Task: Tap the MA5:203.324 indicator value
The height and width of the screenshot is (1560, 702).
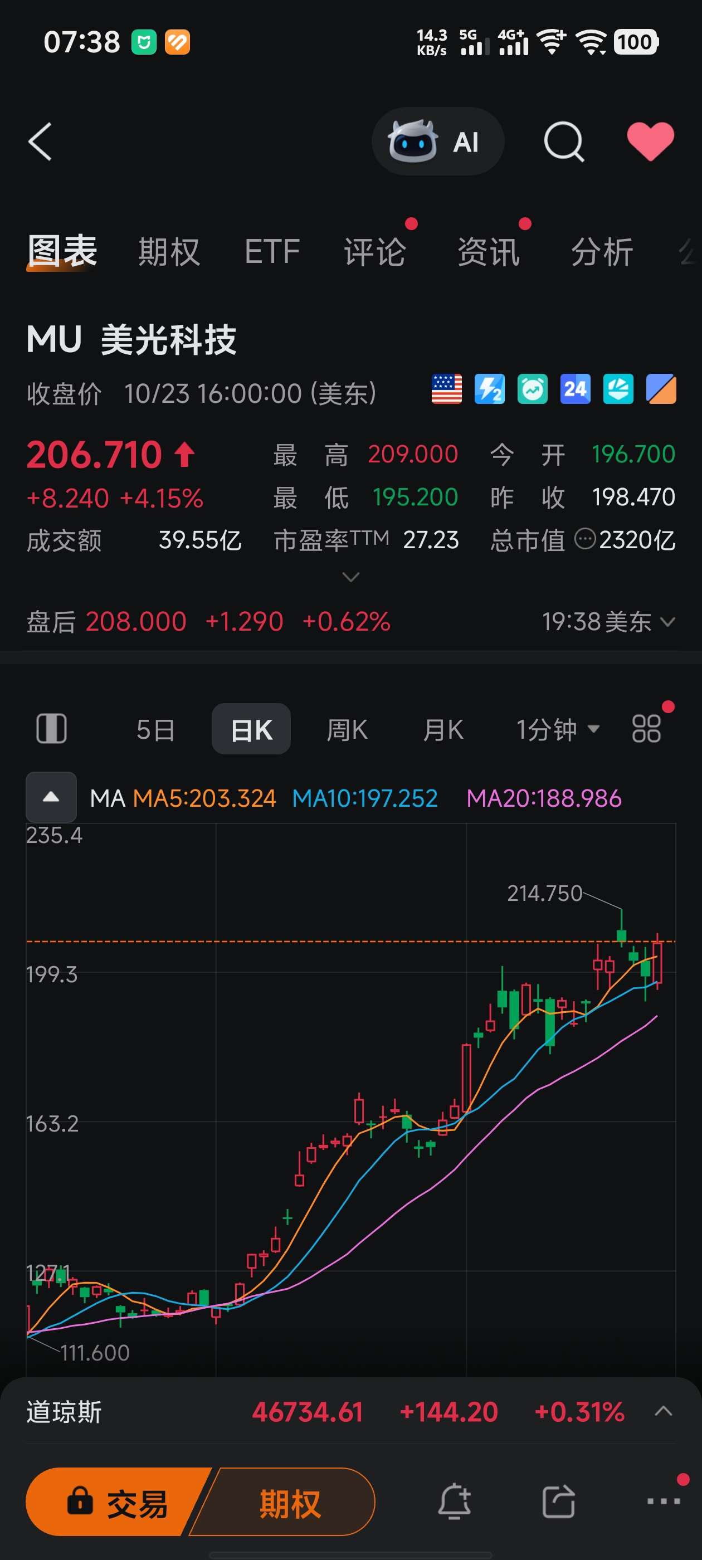Action: pyautogui.click(x=204, y=798)
